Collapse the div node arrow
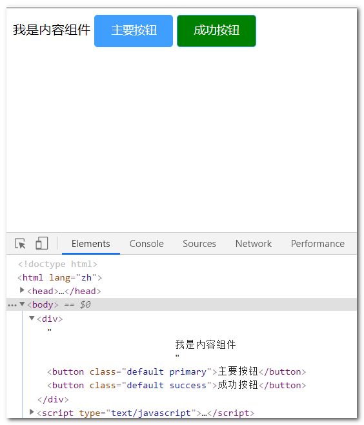This screenshot has height=425, width=364. pyautogui.click(x=32, y=318)
